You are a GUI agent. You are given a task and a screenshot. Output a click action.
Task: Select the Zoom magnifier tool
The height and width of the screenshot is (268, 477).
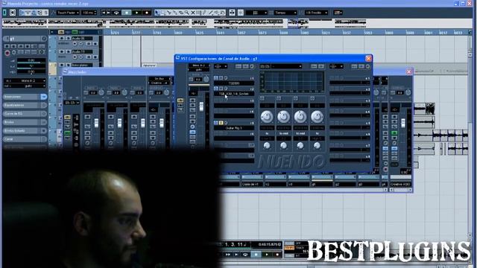pyautogui.click(x=187, y=13)
